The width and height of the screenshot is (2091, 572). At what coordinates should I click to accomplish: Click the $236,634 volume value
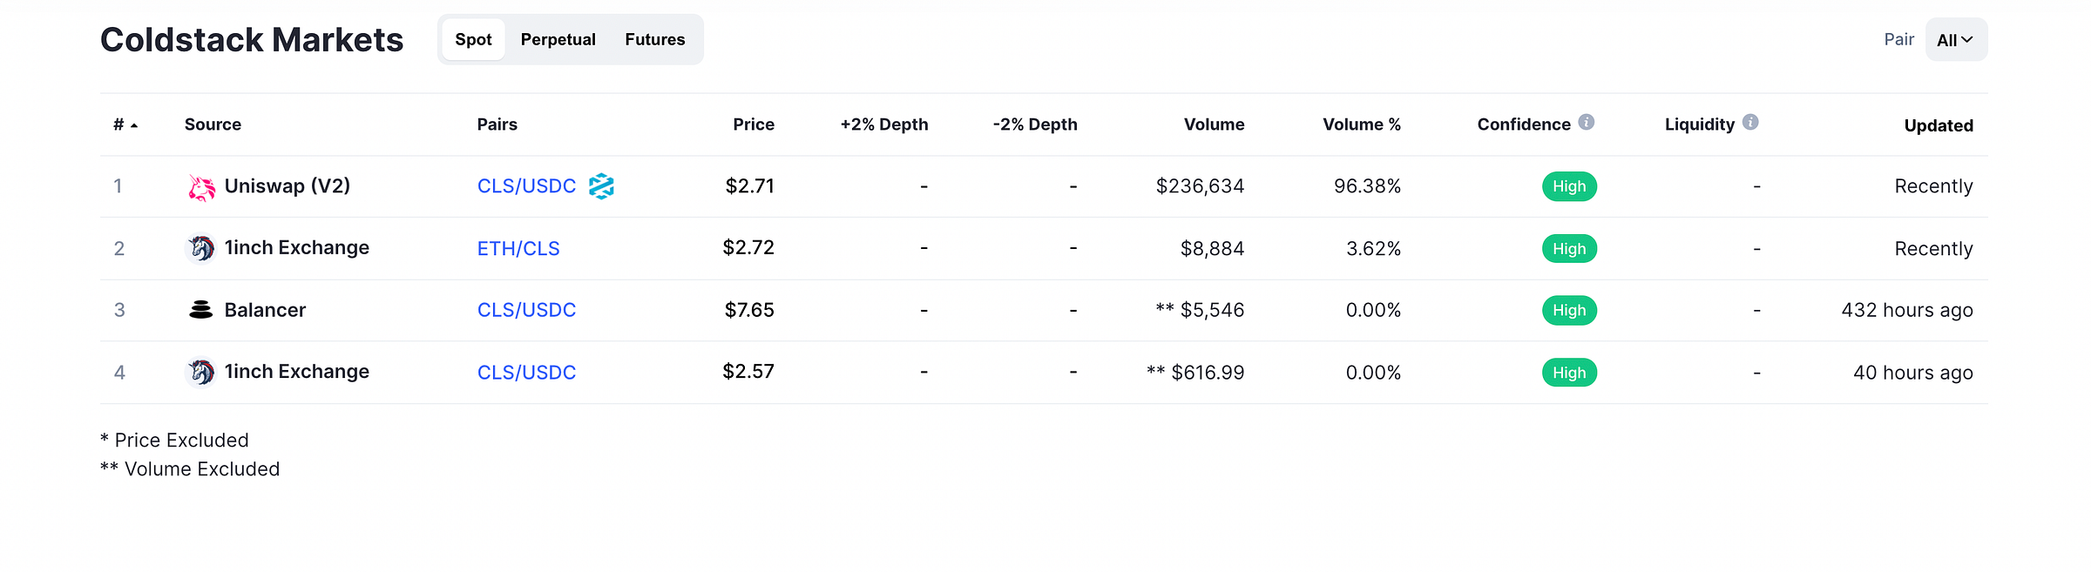tap(1200, 186)
